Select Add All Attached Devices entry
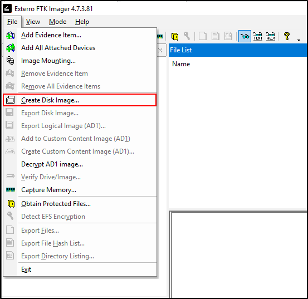Screen dimensions: 308x299 80,48
